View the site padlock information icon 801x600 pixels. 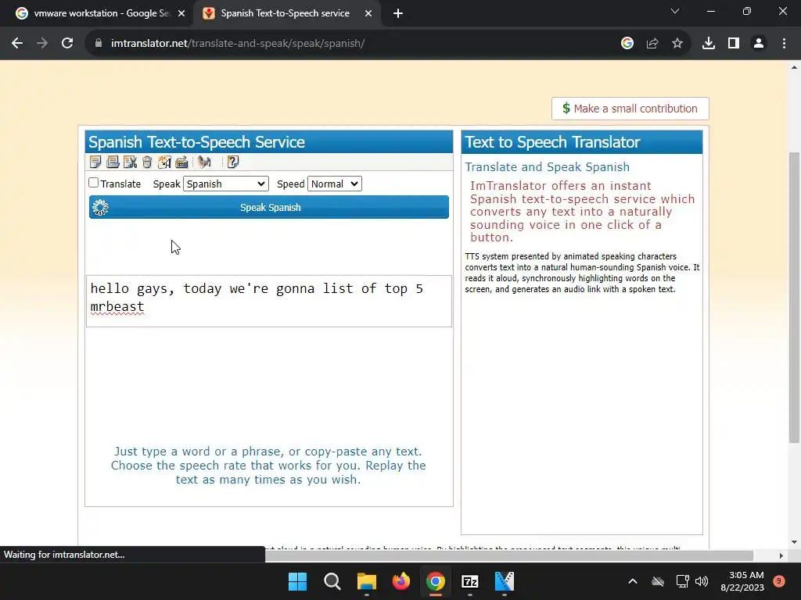99,44
